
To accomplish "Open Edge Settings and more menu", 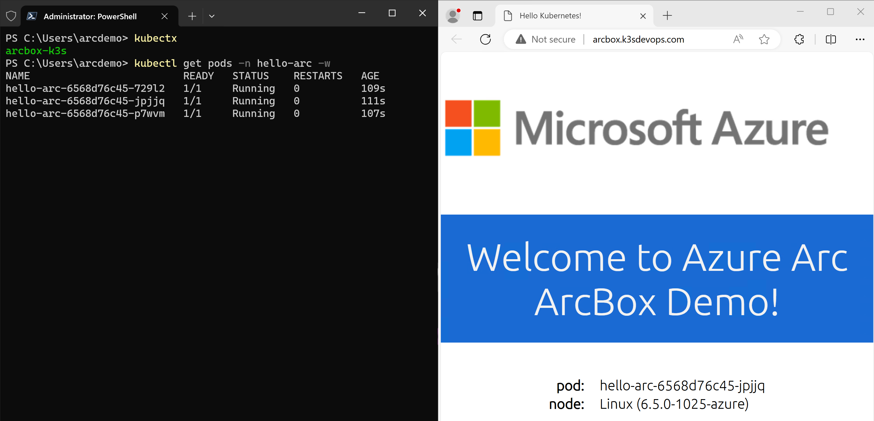I will tap(860, 39).
